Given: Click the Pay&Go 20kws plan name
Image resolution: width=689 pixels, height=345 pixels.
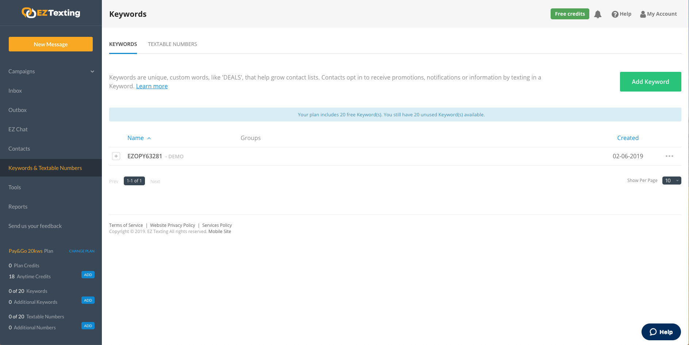Looking at the screenshot, I should [x=26, y=251].
